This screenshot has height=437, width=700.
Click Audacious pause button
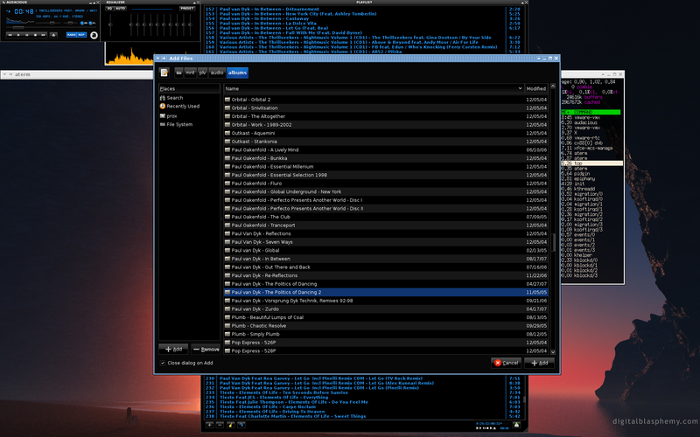[x=27, y=35]
